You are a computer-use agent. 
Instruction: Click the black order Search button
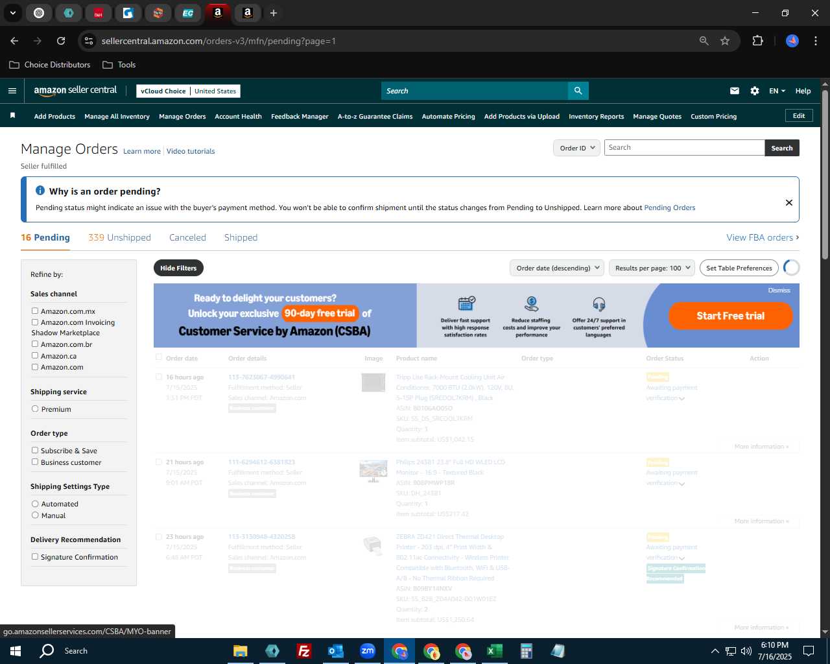click(782, 148)
